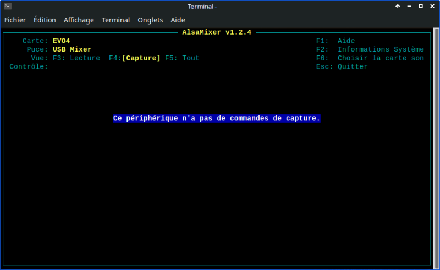440x270 pixels.
Task: Click Esc: Quitter entry
Action: 342,66
